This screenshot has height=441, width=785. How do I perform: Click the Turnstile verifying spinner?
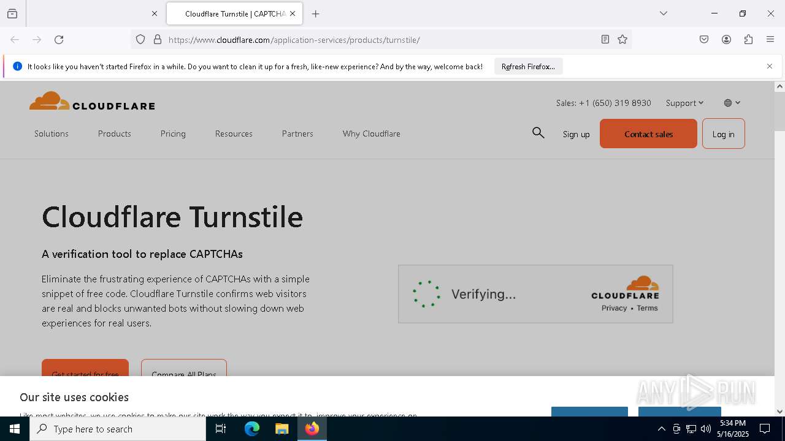pyautogui.click(x=426, y=294)
